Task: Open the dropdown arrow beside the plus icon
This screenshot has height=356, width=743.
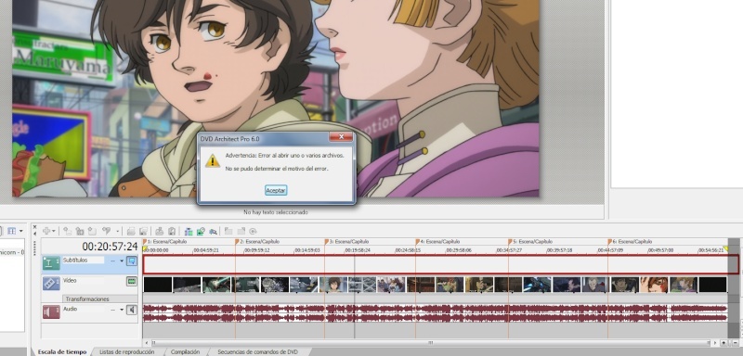Action: 54,231
